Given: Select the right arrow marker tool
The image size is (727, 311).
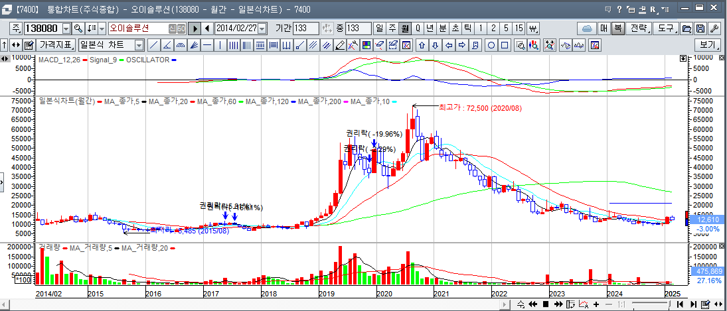Looking at the screenshot, I should coord(462,45).
